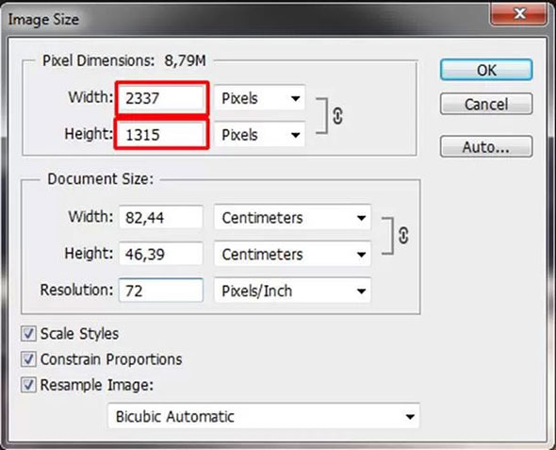
Task: Click the pixel dimensions chain link icon
Action: point(337,116)
